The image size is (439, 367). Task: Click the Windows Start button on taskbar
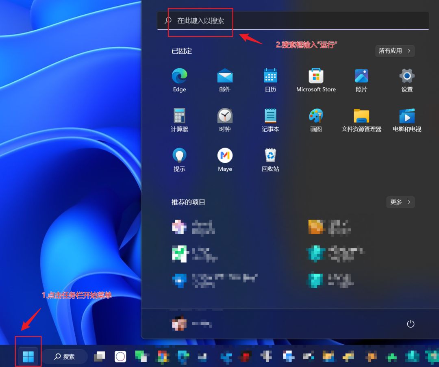pyautogui.click(x=28, y=356)
